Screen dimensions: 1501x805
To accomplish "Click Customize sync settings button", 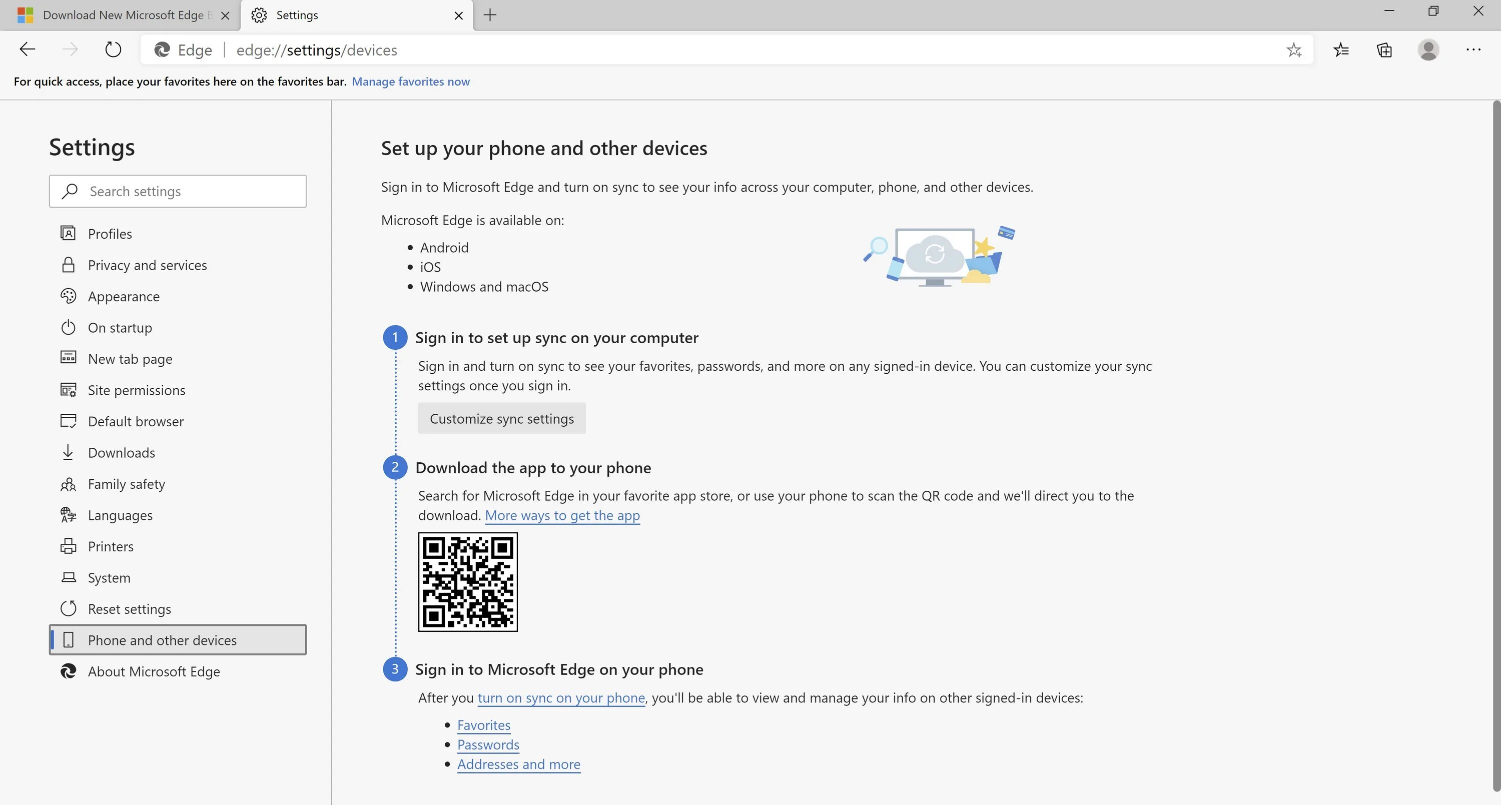I will click(502, 419).
